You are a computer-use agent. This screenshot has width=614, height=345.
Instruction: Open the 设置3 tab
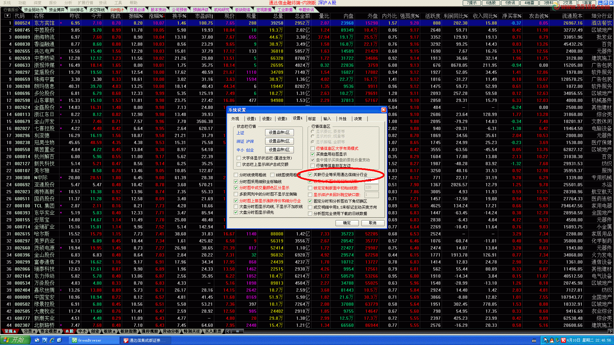point(282,119)
